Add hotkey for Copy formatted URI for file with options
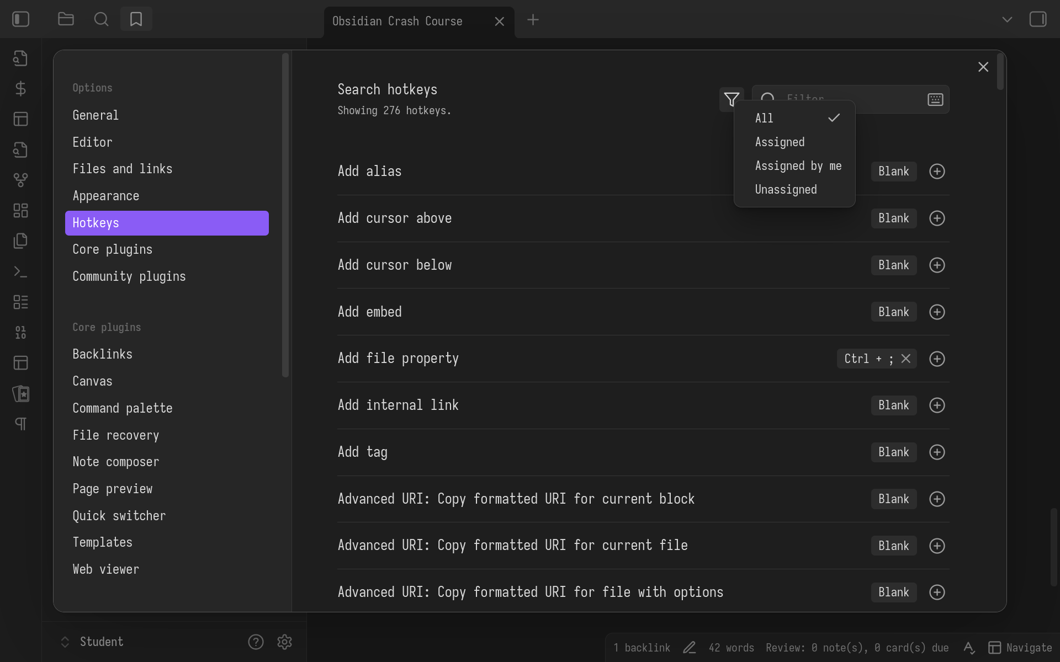The image size is (1060, 662). click(937, 592)
